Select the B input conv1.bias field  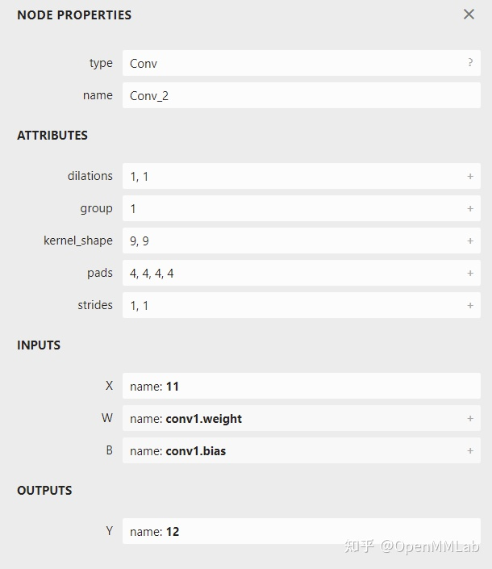point(302,450)
